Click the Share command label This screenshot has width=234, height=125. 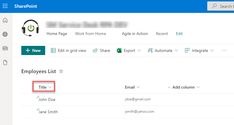(x=105, y=51)
